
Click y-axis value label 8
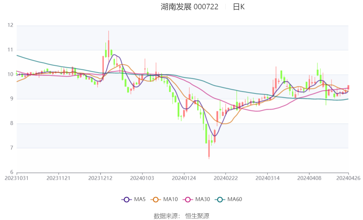[x=12, y=123]
